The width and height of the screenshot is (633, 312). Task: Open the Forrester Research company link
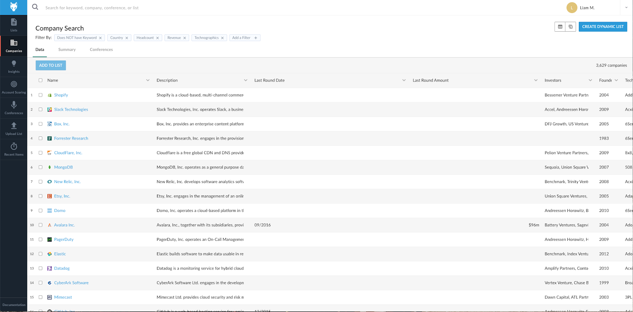(71, 138)
